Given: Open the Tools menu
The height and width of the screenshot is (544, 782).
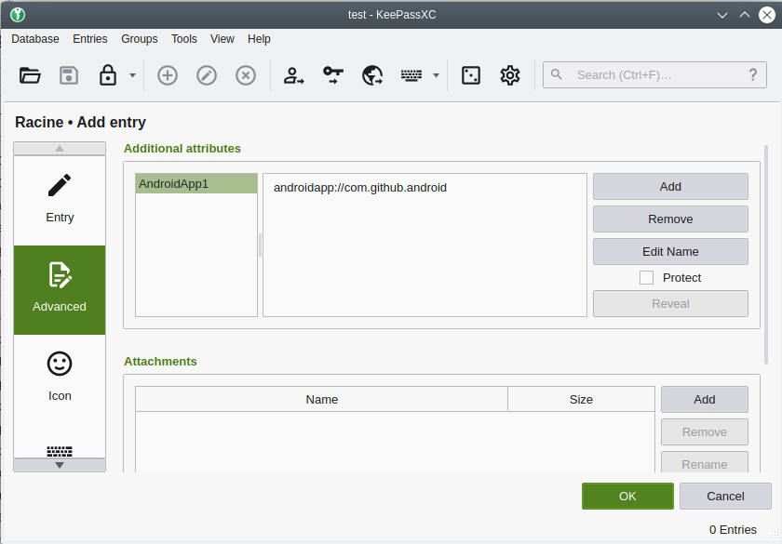Looking at the screenshot, I should [x=183, y=39].
